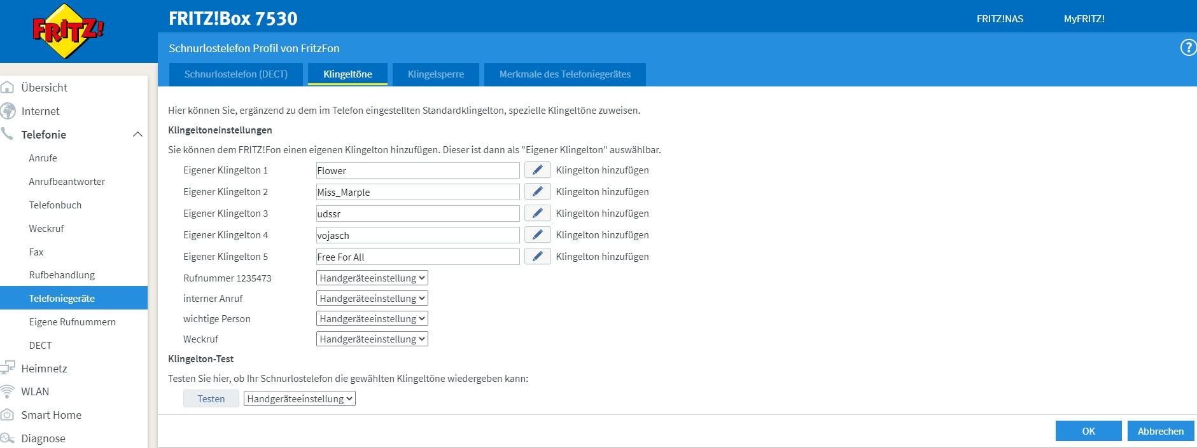Open the Weckruf ringtone dropdown
Screen dimensions: 1197x448
pyautogui.click(x=372, y=339)
